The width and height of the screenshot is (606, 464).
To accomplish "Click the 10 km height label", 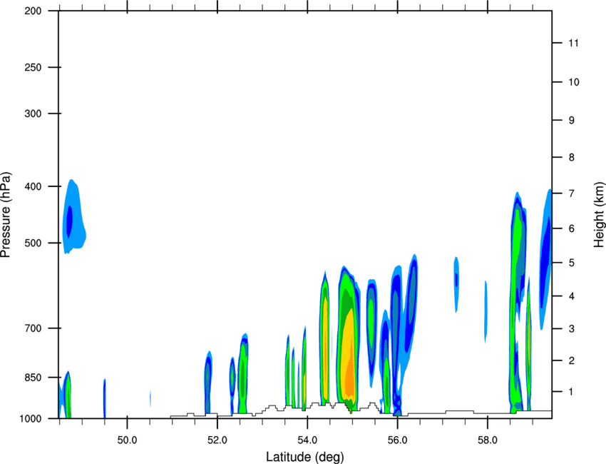I will click(x=574, y=82).
